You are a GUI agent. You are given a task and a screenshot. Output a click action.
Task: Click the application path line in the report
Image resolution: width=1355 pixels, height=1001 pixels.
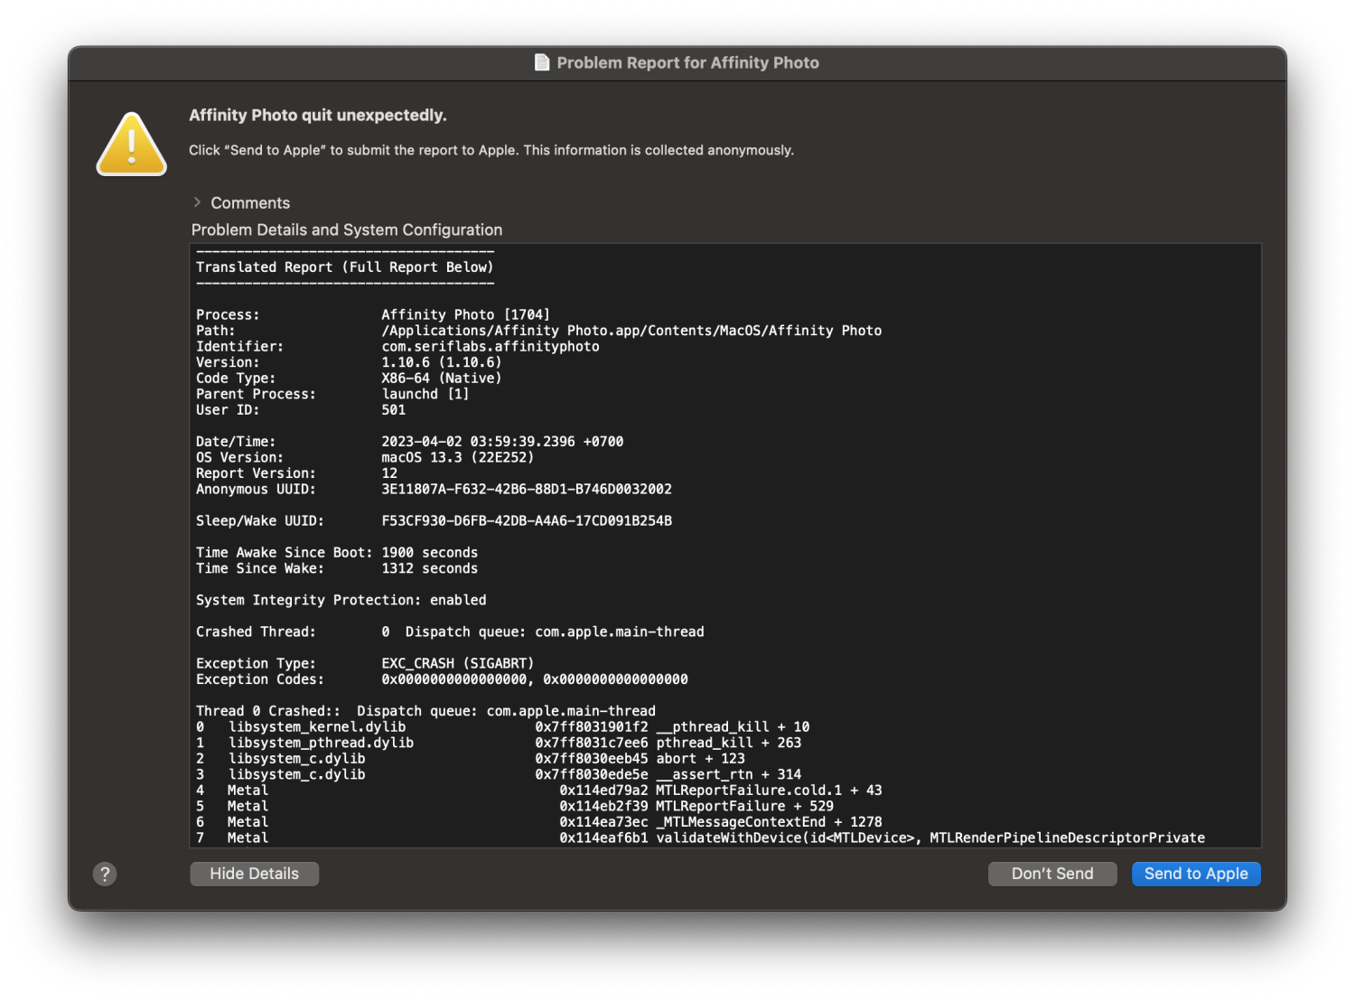[x=631, y=331]
